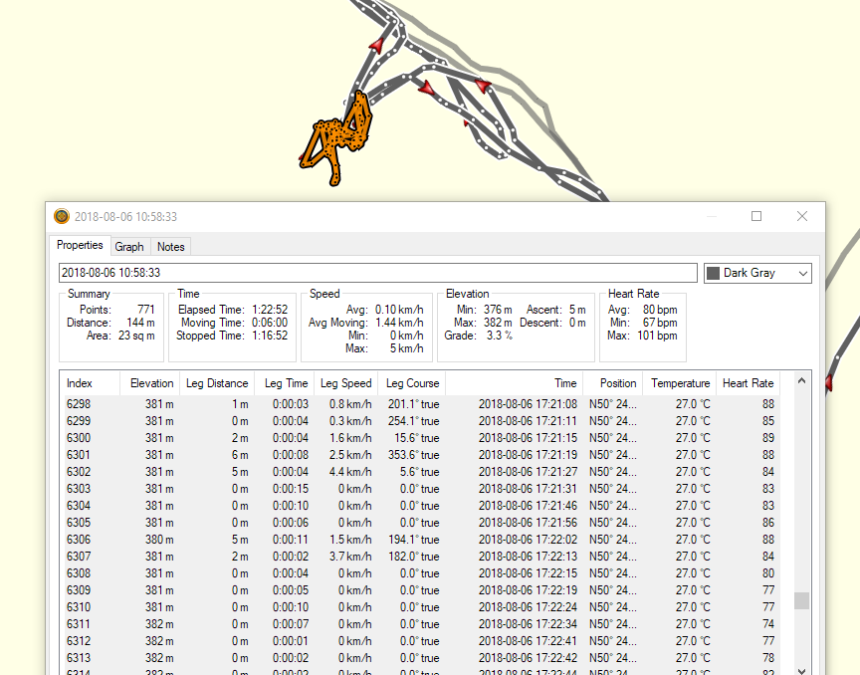
Task: Click the heart rate value 89
Action: coord(767,438)
